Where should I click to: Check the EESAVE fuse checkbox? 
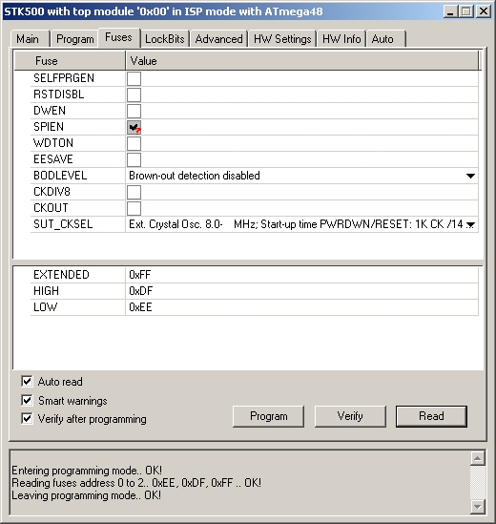point(134,159)
